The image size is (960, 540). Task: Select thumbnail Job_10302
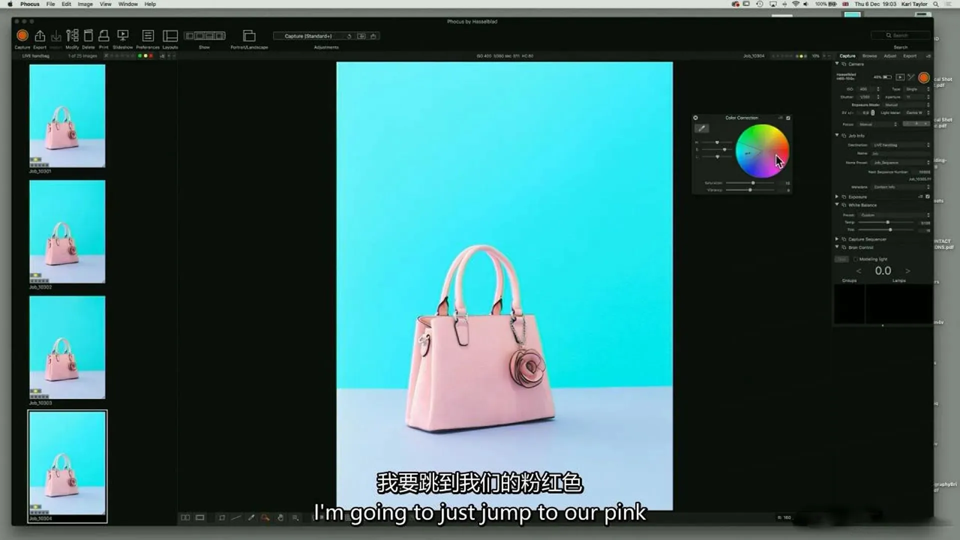coord(67,231)
